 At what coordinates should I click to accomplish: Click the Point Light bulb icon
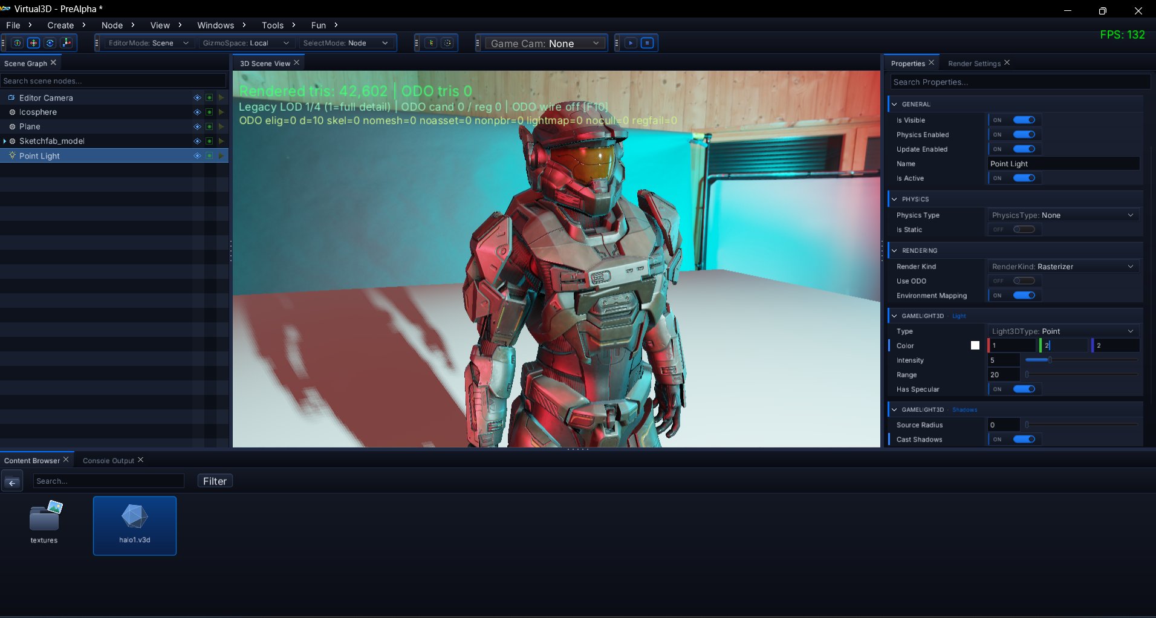coord(12,155)
